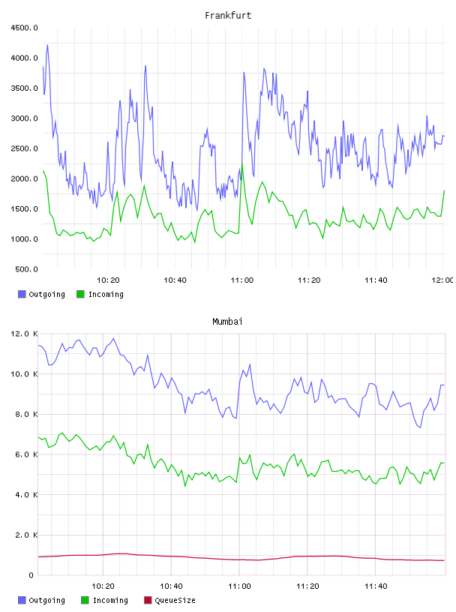This screenshot has width=456, height=612.
Task: Click the red QueueSize swatch in Mumbai legend
Action: 148,600
